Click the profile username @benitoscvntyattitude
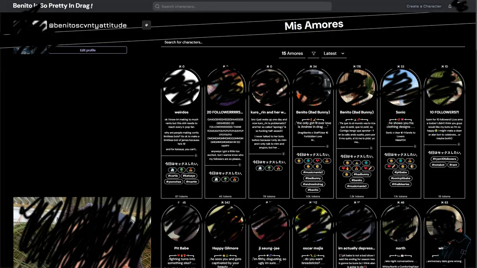 [x=87, y=25]
